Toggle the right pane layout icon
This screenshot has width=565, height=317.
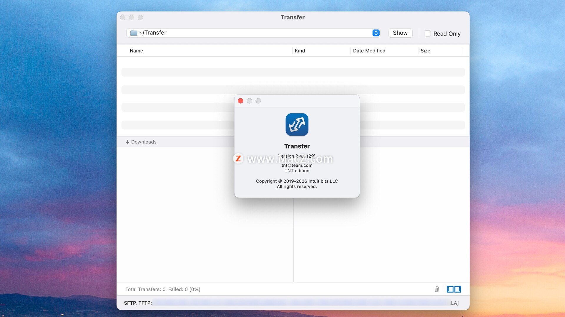point(458,289)
